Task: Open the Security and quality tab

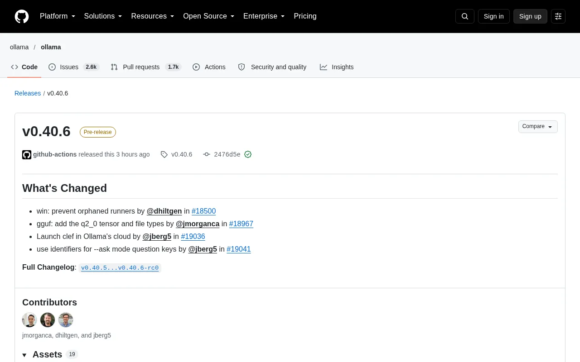Action: 272,67
